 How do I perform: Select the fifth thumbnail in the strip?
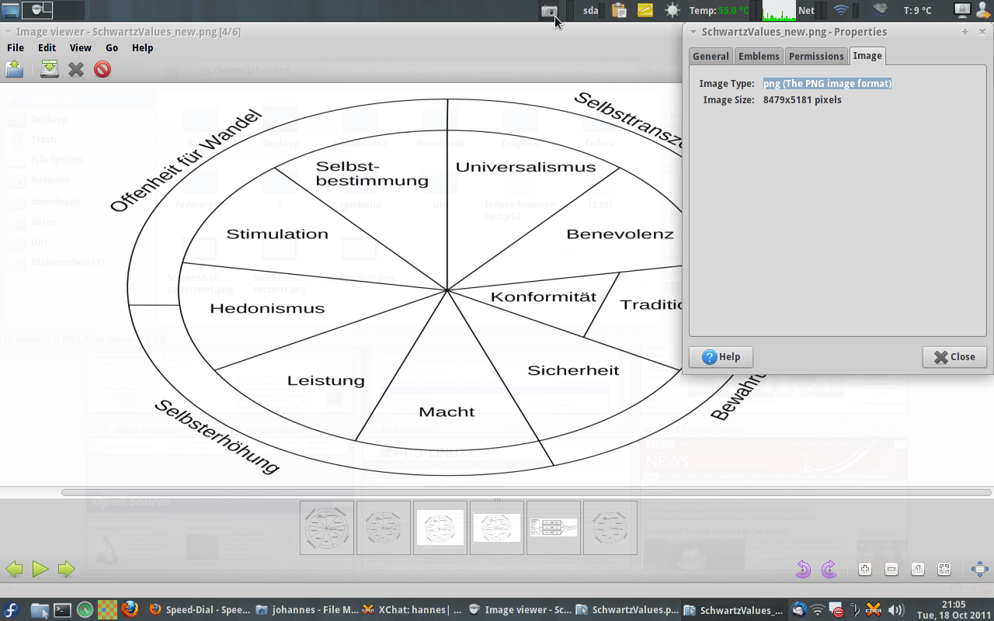[554, 528]
